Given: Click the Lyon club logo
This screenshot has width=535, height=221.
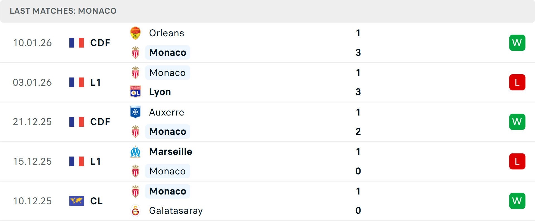Looking at the screenshot, I should [135, 92].
